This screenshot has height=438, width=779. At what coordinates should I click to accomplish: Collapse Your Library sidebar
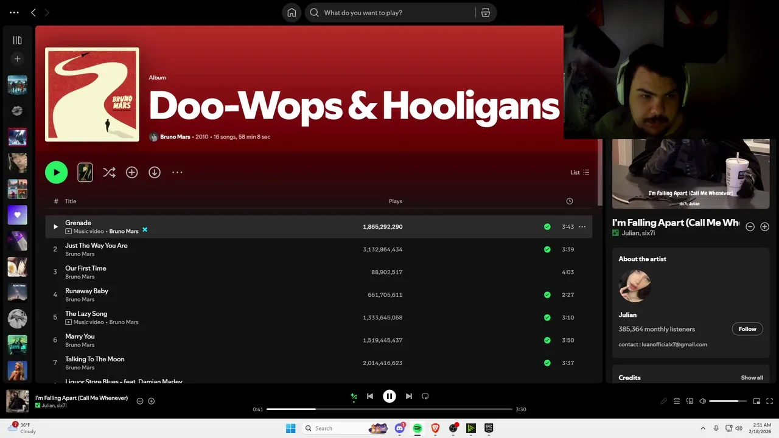17,40
